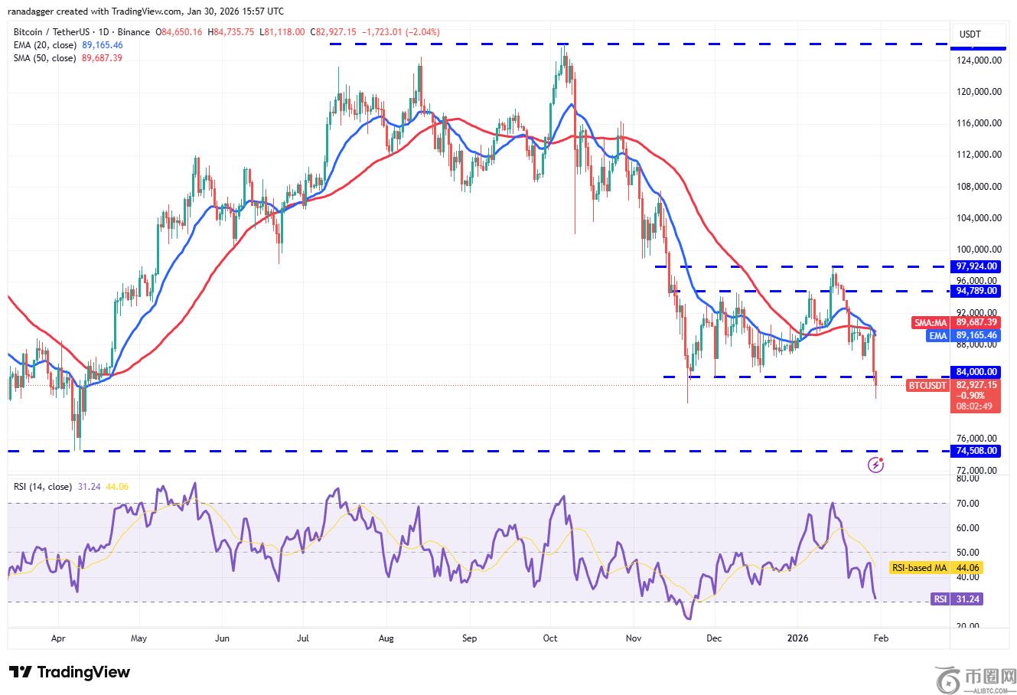The width and height of the screenshot is (1017, 695).
Task: Click the 94,789.00 level label
Action: (x=976, y=291)
